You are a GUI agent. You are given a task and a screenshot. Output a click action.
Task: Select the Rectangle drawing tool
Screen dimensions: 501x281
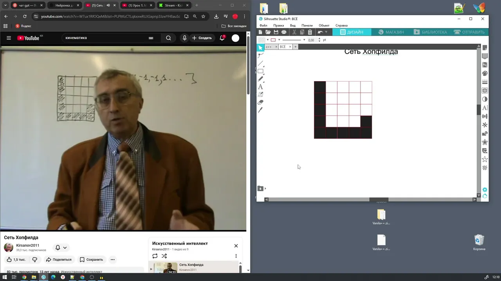pos(260,71)
